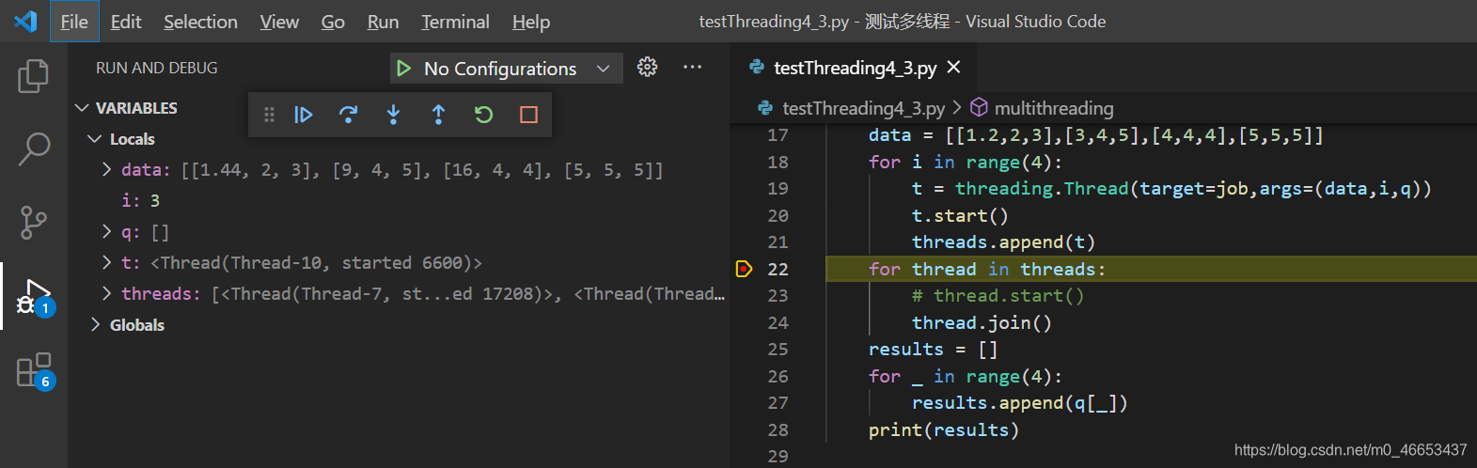Click multithreading in the breadcrumb
Image resolution: width=1477 pixels, height=468 pixels.
(1054, 108)
